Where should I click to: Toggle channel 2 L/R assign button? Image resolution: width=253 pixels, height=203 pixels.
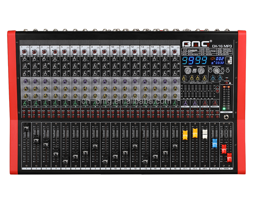tap(33, 116)
